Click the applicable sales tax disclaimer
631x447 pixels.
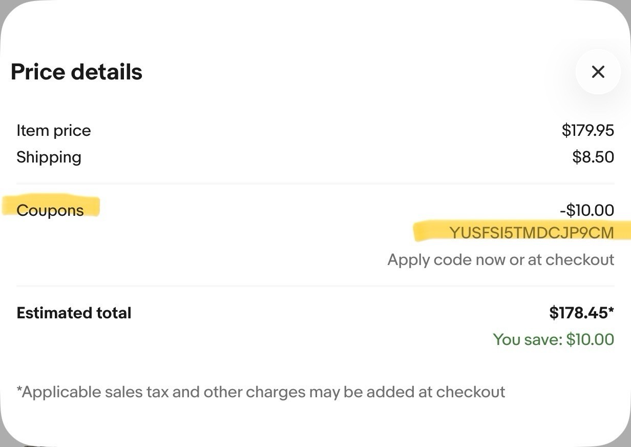pyautogui.click(x=261, y=392)
